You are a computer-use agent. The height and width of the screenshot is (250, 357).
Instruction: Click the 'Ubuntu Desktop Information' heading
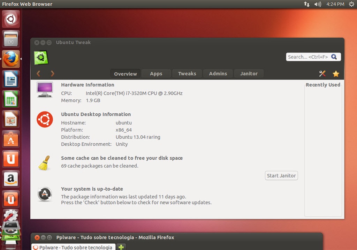[x=96, y=114]
